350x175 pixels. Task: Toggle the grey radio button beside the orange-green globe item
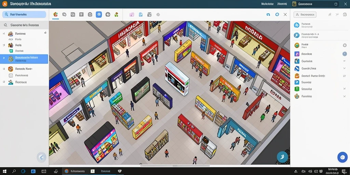coord(345,45)
